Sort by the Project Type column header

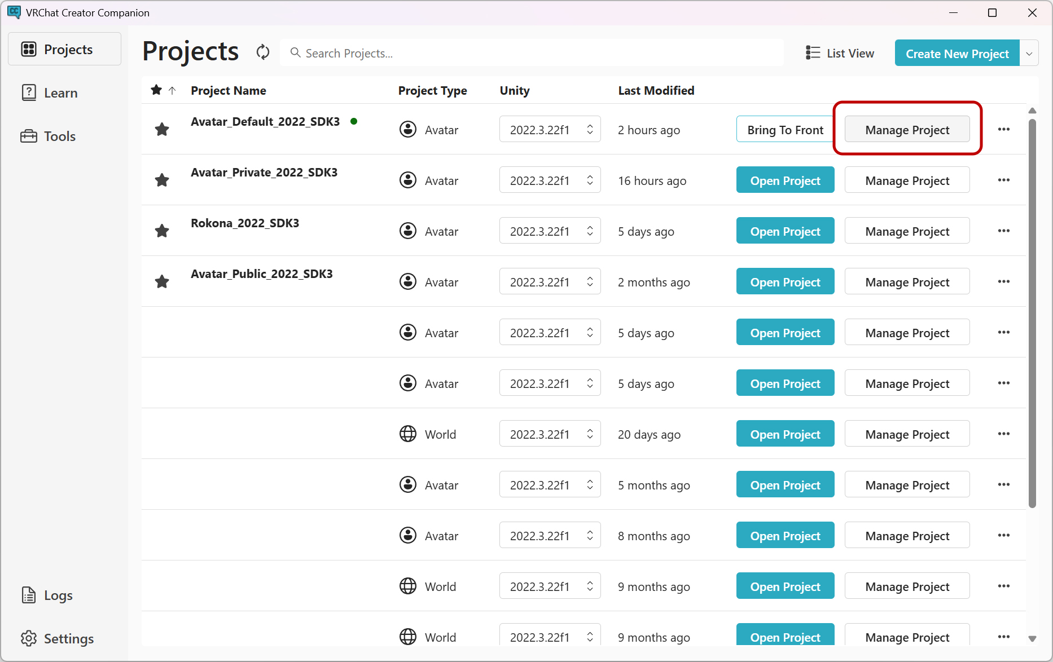point(432,90)
